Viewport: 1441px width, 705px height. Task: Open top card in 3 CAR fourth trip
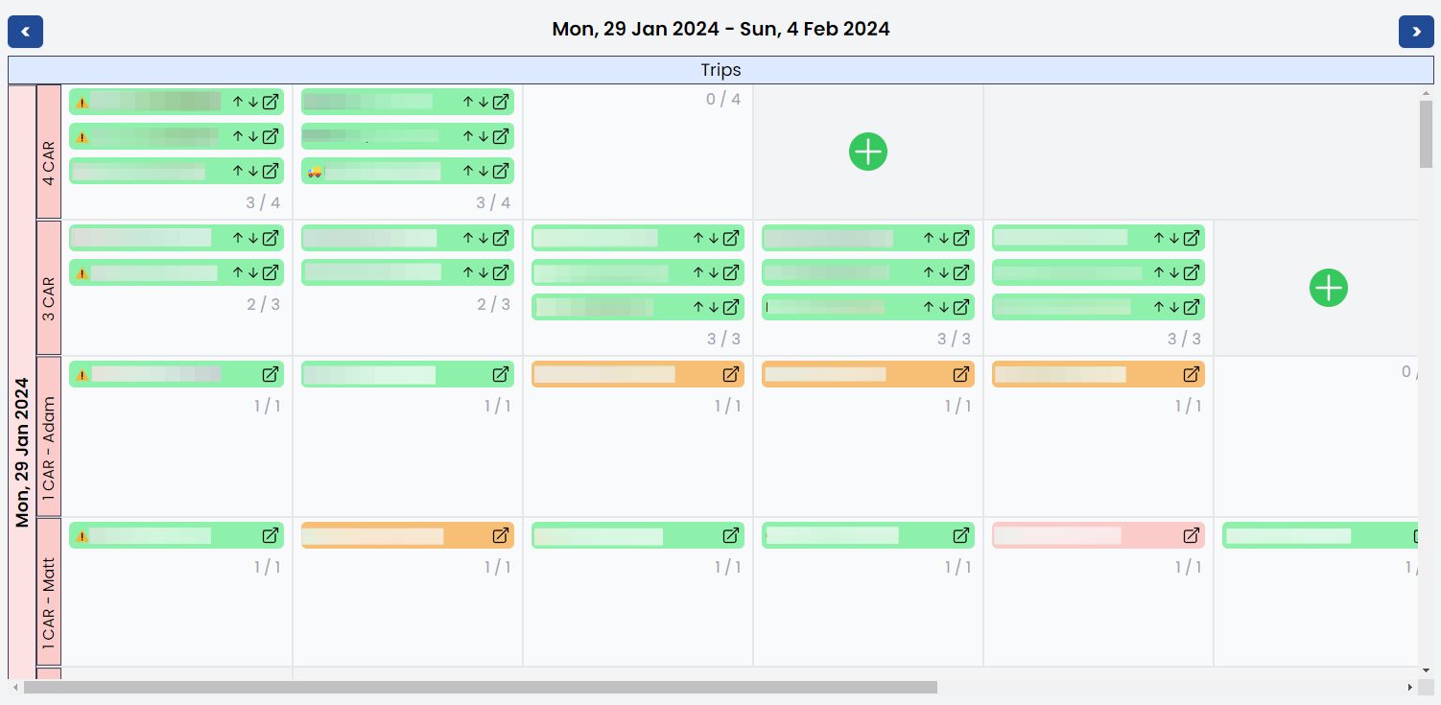(961, 238)
